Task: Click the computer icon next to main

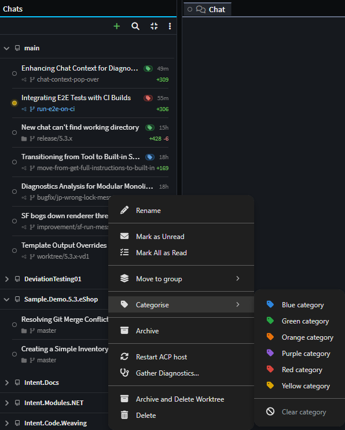Action: point(17,48)
